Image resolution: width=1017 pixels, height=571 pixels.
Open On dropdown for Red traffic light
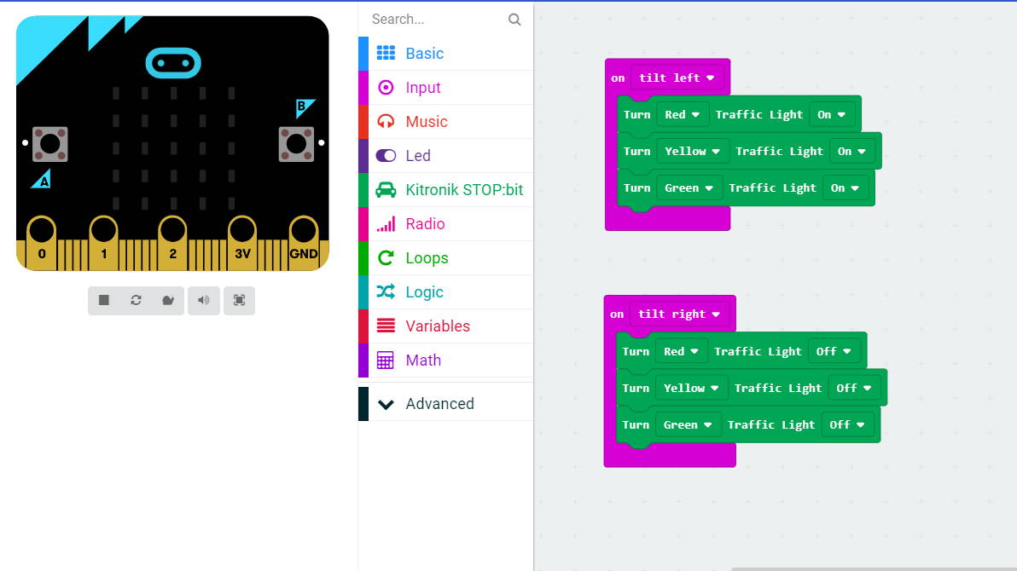point(832,115)
